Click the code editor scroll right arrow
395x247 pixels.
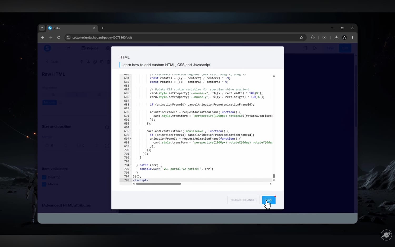click(x=270, y=184)
